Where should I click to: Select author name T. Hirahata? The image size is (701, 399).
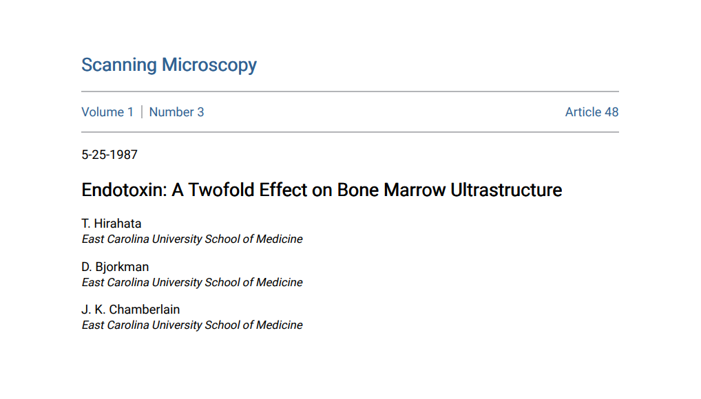(x=112, y=224)
